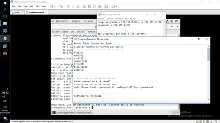Open Formato menu in ComandosFirewall Notepad
This screenshot has width=220, height=123.
pyautogui.click(x=95, y=43)
